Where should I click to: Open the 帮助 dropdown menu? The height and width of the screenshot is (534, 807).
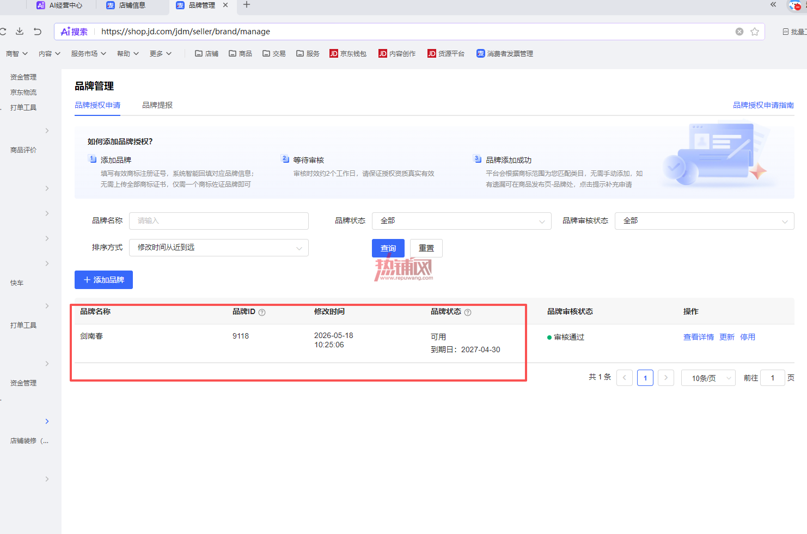128,53
